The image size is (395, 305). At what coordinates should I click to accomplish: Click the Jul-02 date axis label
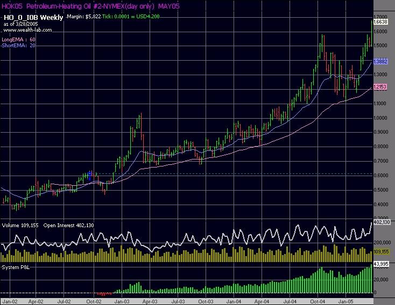64,301
